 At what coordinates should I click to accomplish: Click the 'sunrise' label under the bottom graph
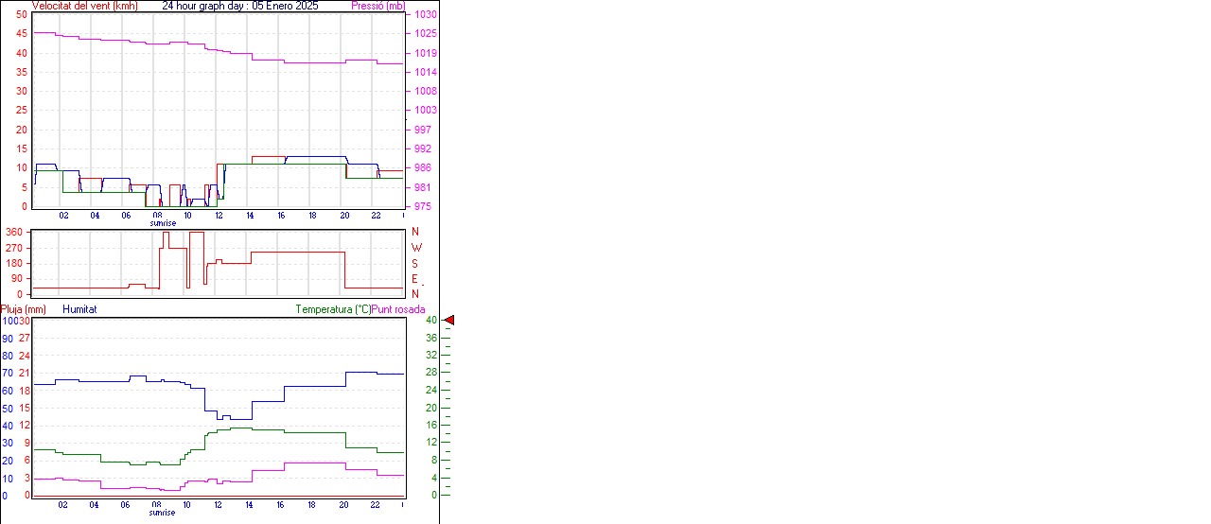tap(162, 513)
